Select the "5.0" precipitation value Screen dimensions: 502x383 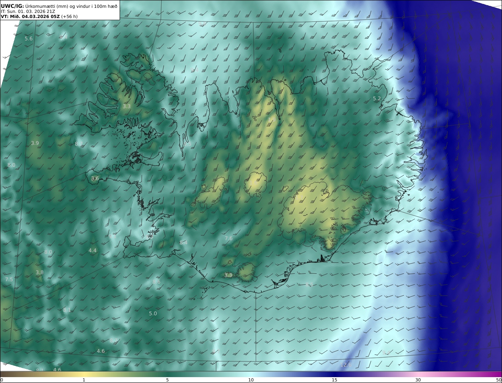tap(153, 314)
